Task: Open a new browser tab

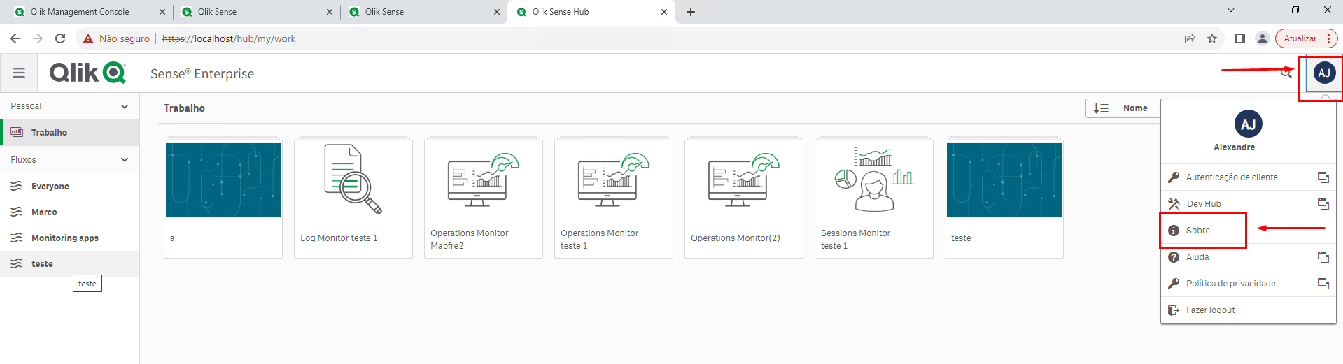Action: (691, 12)
